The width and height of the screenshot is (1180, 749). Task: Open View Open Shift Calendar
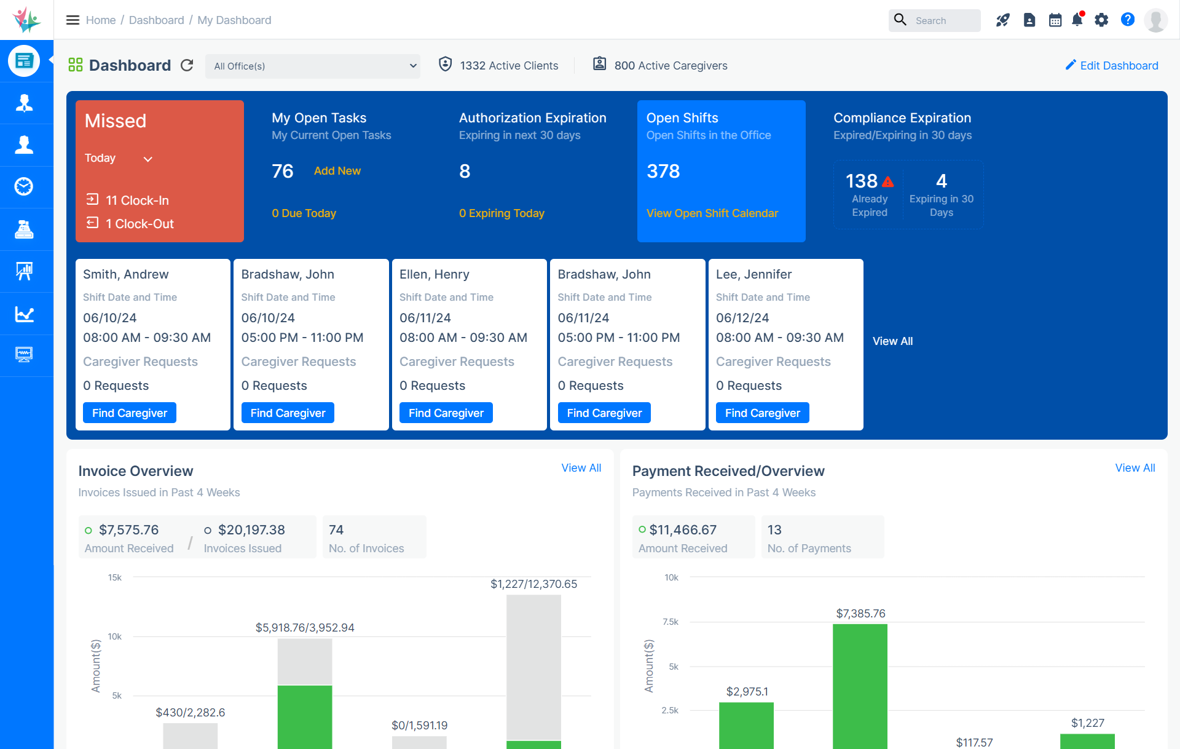pos(712,213)
